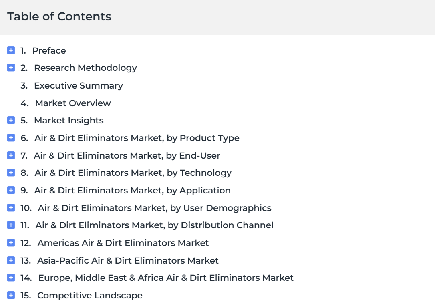This screenshot has width=435, height=306.
Task: Expand the Preface section plus icon
Action: pos(11,50)
